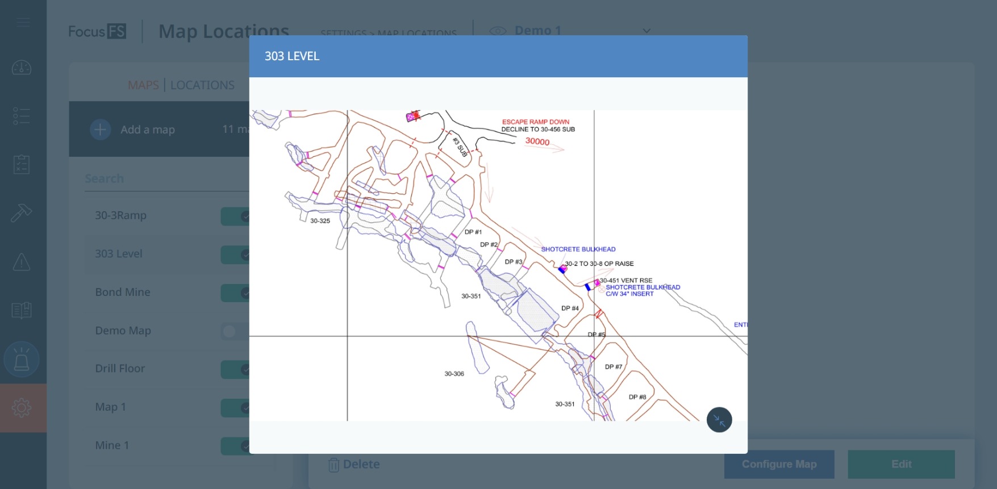This screenshot has width=997, height=489.
Task: Open the dashboard gauge icon
Action: point(22,68)
